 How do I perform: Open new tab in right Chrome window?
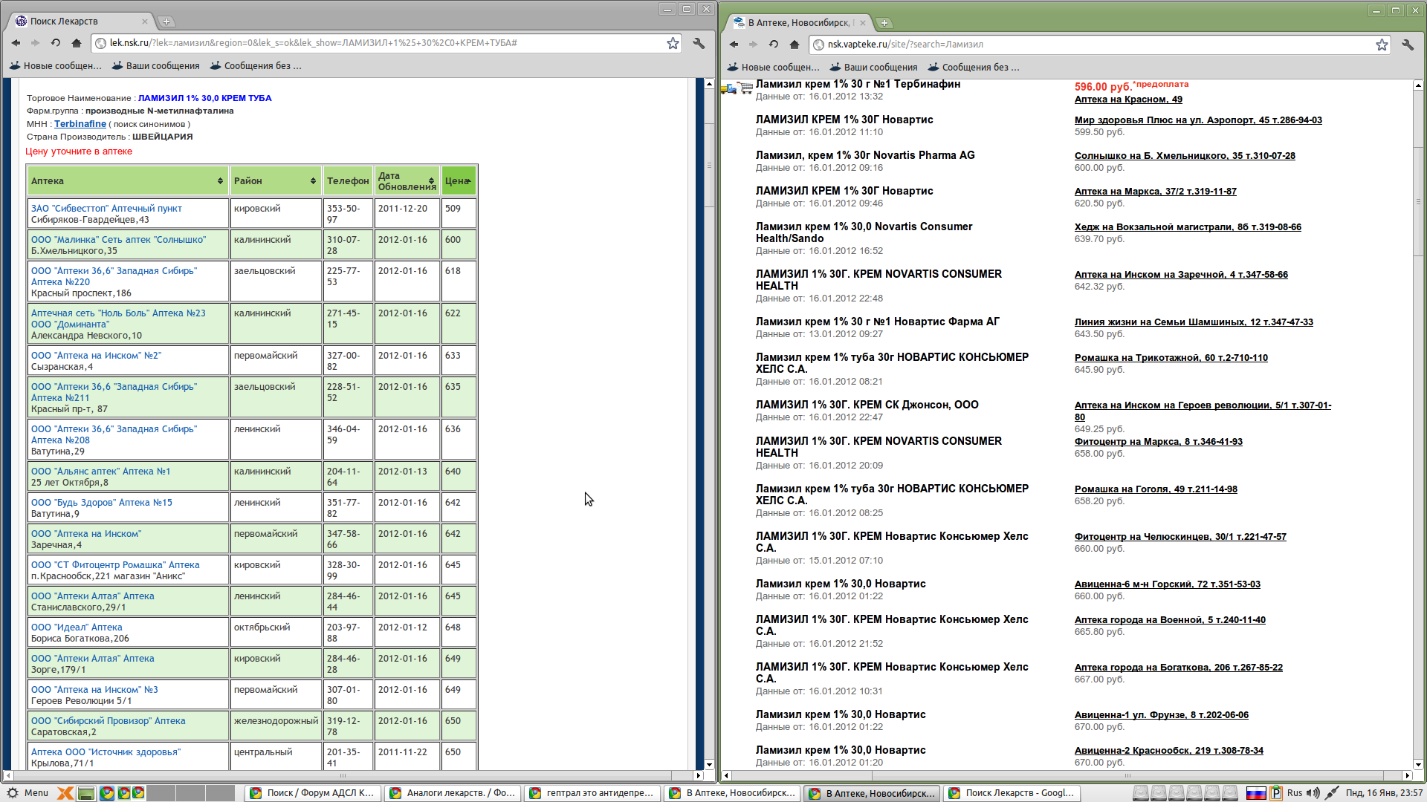point(884,23)
